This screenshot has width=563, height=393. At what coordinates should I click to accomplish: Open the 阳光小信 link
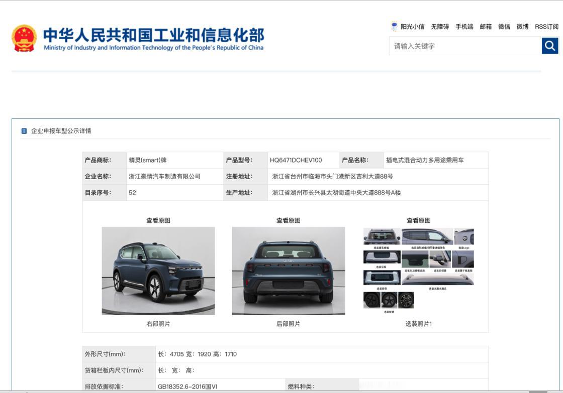coord(413,27)
